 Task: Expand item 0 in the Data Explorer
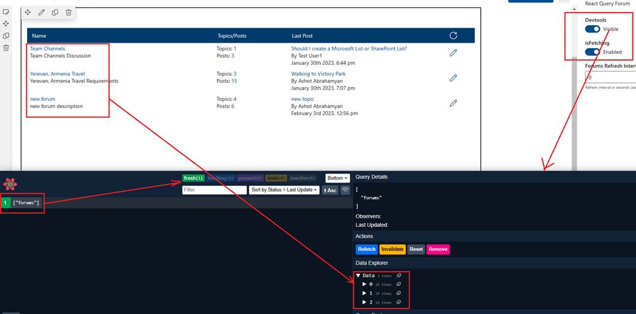point(363,284)
